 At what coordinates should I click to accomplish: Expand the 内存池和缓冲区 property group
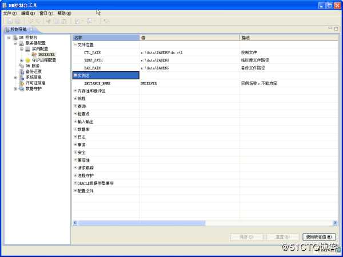click(75, 91)
